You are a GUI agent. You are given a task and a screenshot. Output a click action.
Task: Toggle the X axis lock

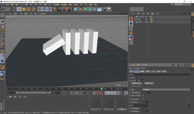tap(40, 9)
